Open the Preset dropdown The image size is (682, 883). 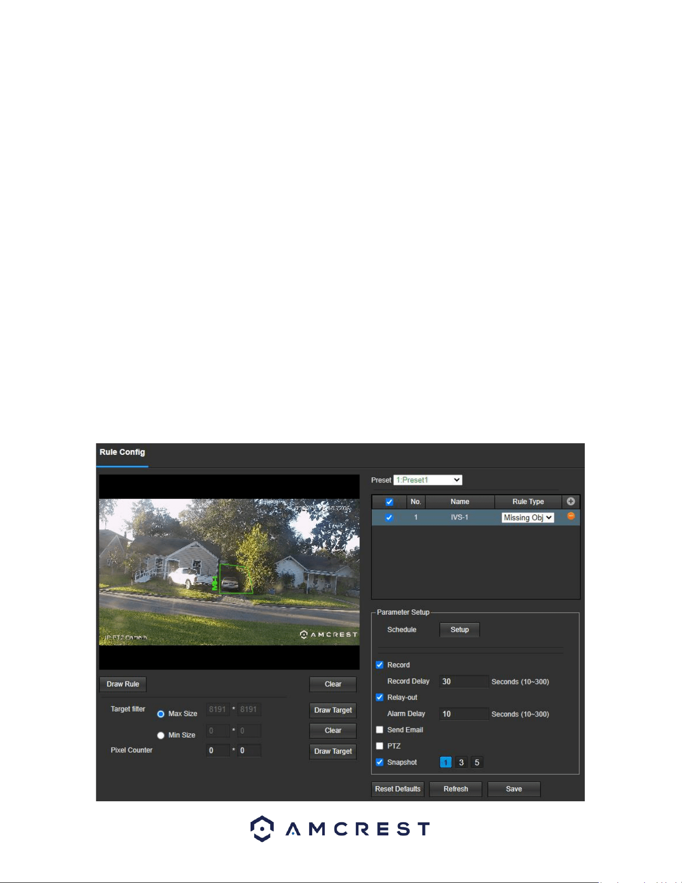[428, 480]
